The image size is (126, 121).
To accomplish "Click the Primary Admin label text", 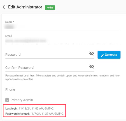I will click(x=22, y=100).
